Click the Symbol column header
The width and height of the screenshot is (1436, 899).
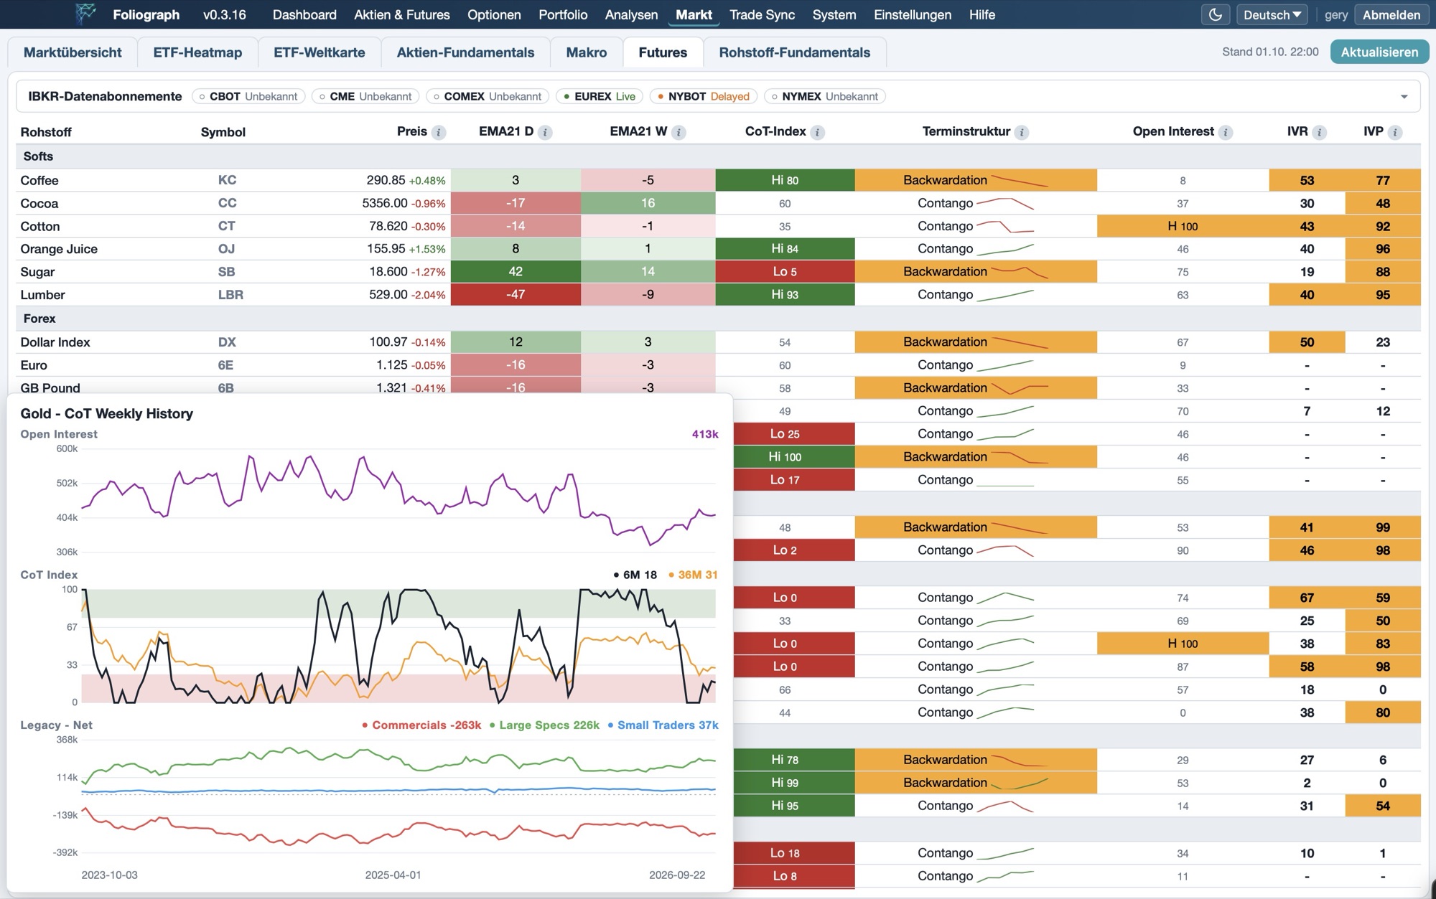point(223,132)
